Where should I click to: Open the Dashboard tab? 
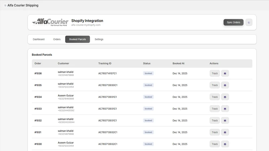pyautogui.click(x=39, y=39)
